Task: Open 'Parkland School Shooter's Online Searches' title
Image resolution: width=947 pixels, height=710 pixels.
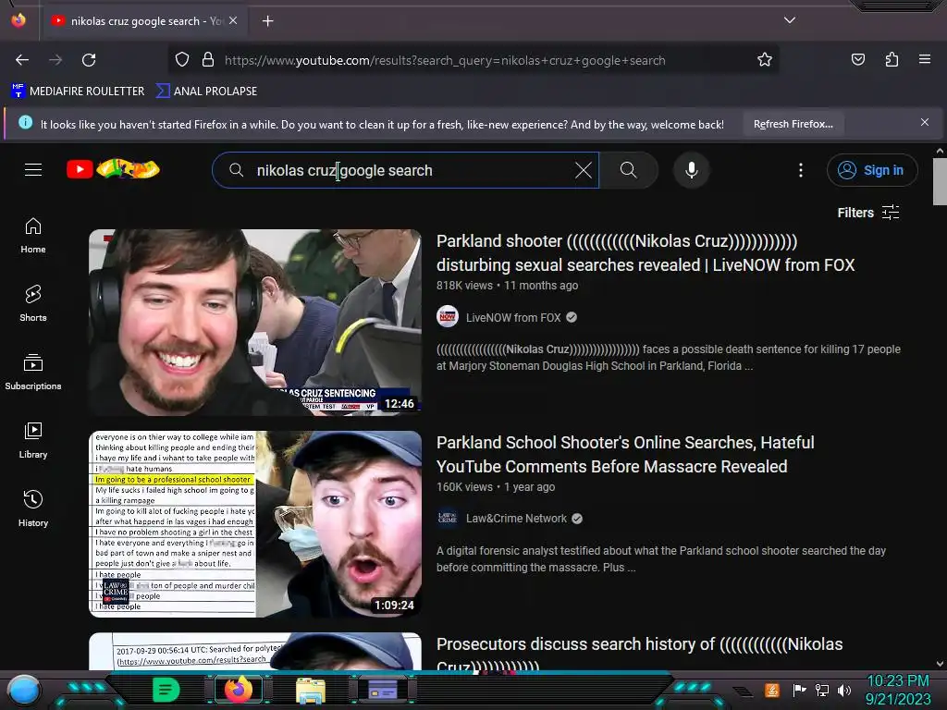Action: [625, 455]
